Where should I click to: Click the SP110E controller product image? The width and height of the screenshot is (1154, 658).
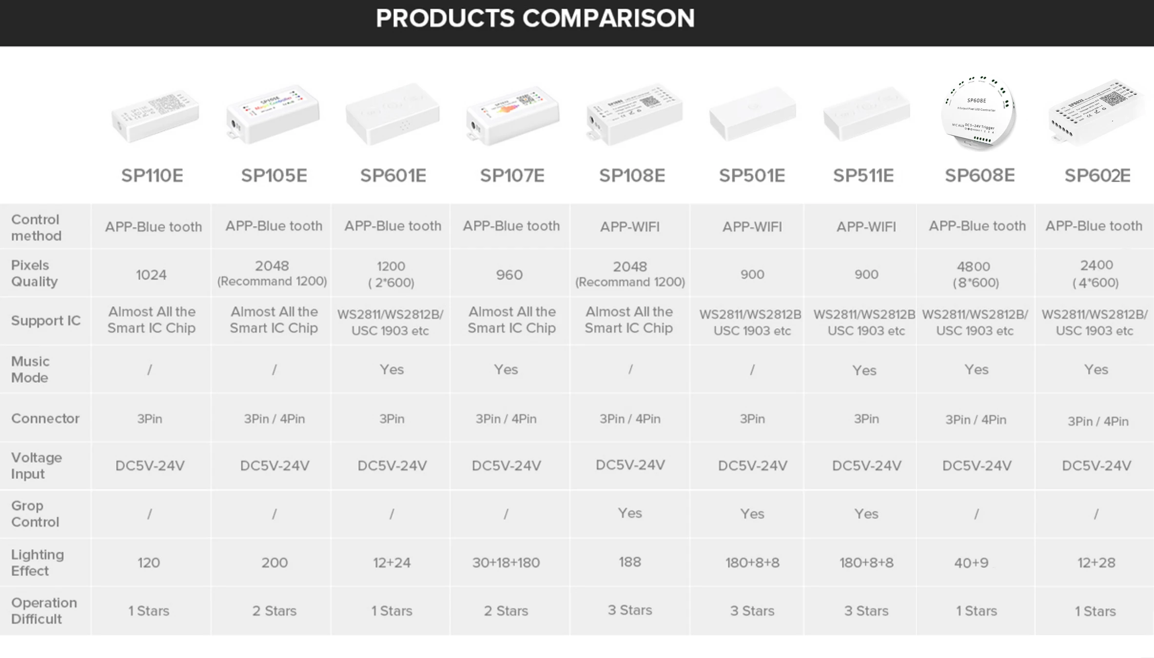tap(155, 116)
